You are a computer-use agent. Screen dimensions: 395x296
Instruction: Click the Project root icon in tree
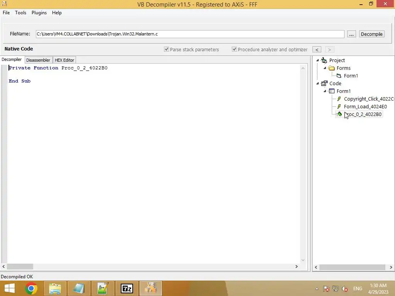(324, 61)
